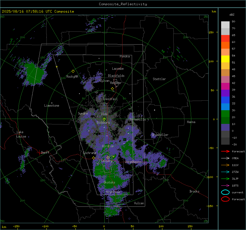Click the Lake Louise label
The width and height of the screenshot is (246, 230).
pyautogui.click(x=21, y=134)
